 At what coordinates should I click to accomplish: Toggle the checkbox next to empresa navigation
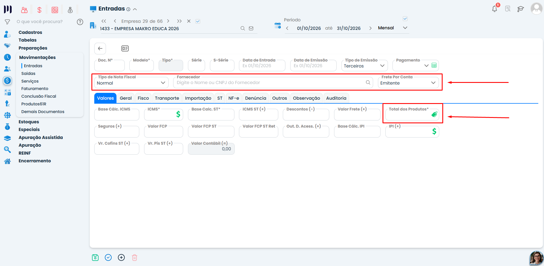coord(198,21)
